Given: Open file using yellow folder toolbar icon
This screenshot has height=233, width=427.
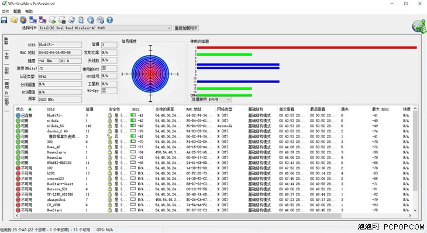Looking at the screenshot, I should [14, 20].
